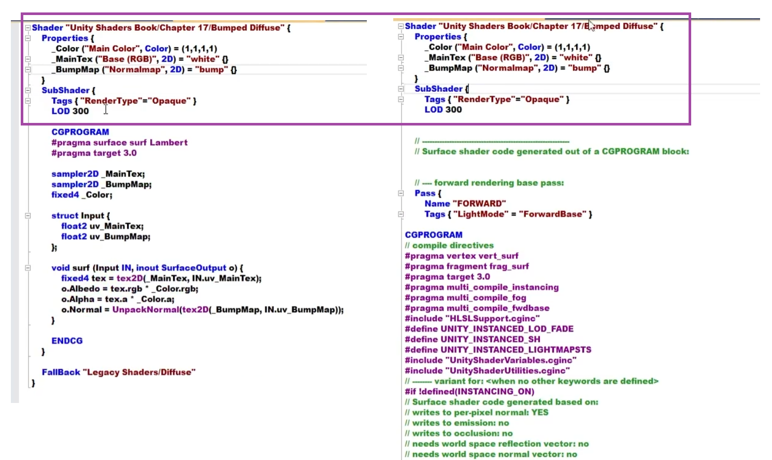
Task: Click '#define UNITY_INSTANCED_LOD_FADE' line
Action: coord(489,329)
